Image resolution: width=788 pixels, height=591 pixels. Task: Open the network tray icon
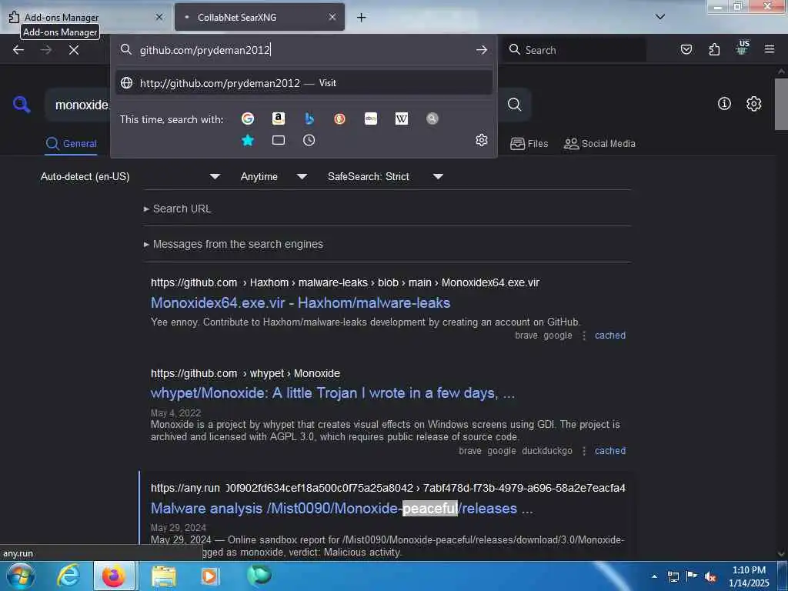[673, 577]
